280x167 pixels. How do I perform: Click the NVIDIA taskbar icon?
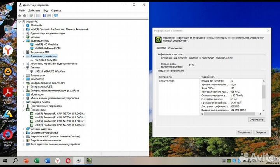(x=89, y=161)
